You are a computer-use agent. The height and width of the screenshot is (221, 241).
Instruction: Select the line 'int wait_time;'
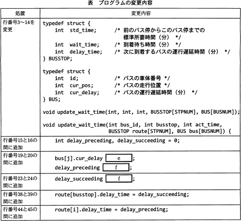point(77,45)
